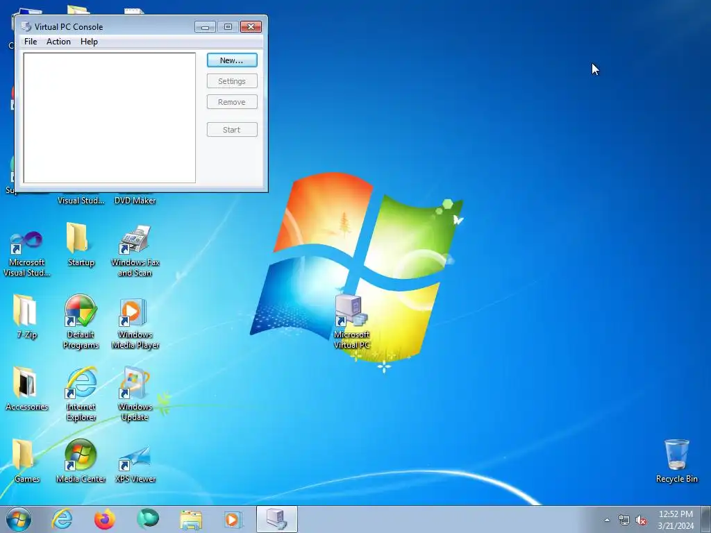
Task: Open the Windows Start orb
Action: click(19, 519)
